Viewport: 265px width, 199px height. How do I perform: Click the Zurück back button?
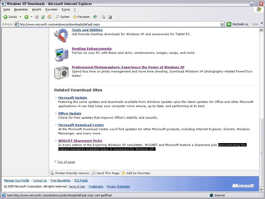(x=10, y=17)
